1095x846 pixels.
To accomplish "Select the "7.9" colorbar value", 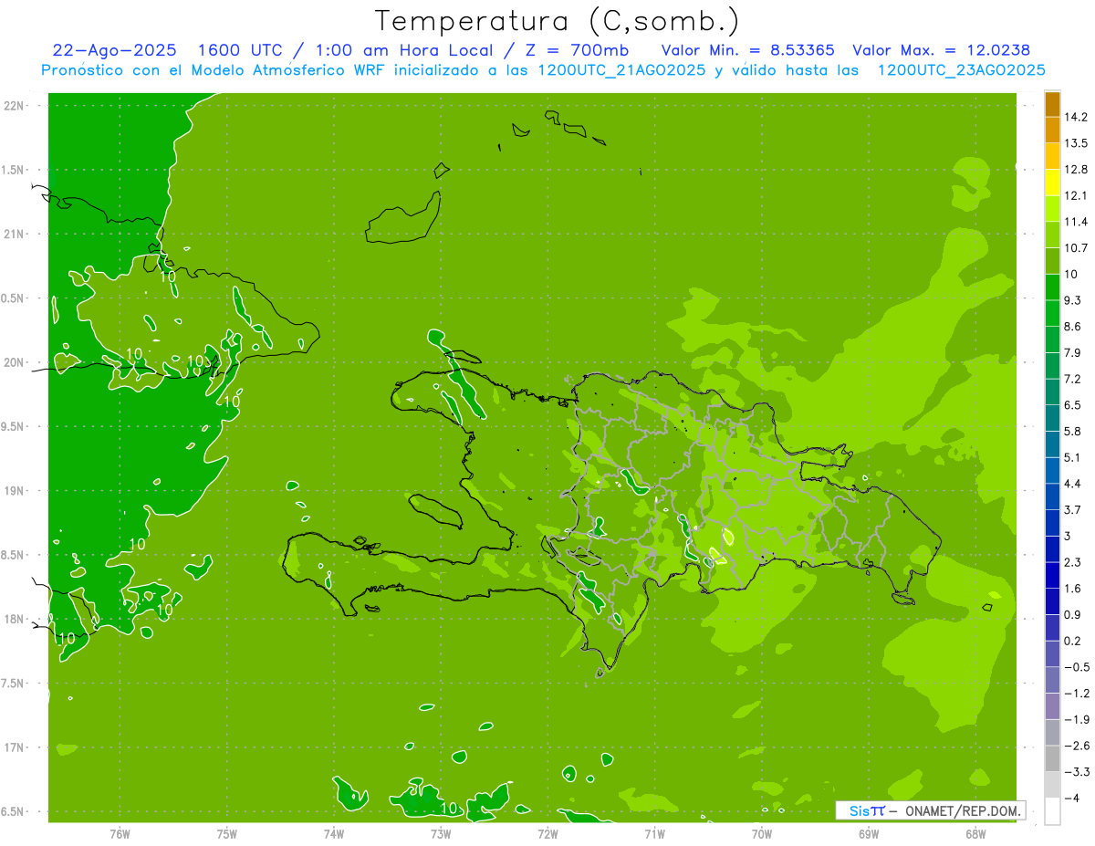I will (1072, 352).
